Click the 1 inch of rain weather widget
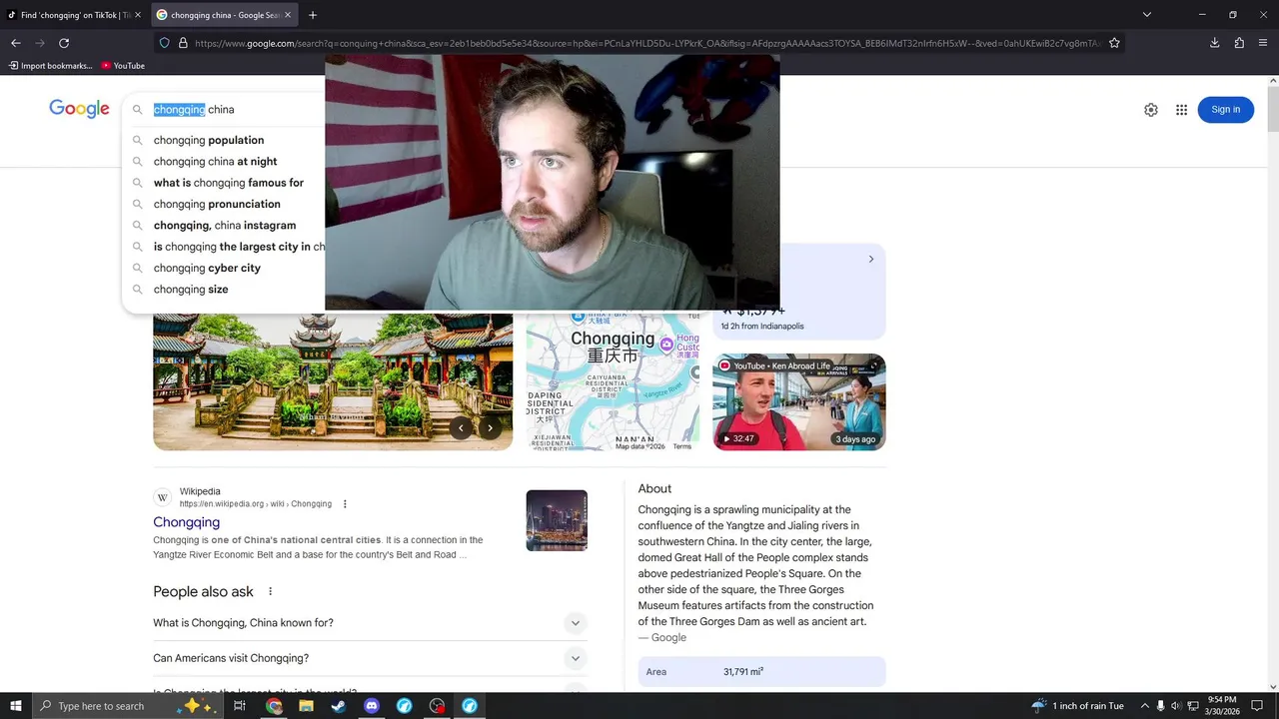The image size is (1279, 719). point(1077,706)
